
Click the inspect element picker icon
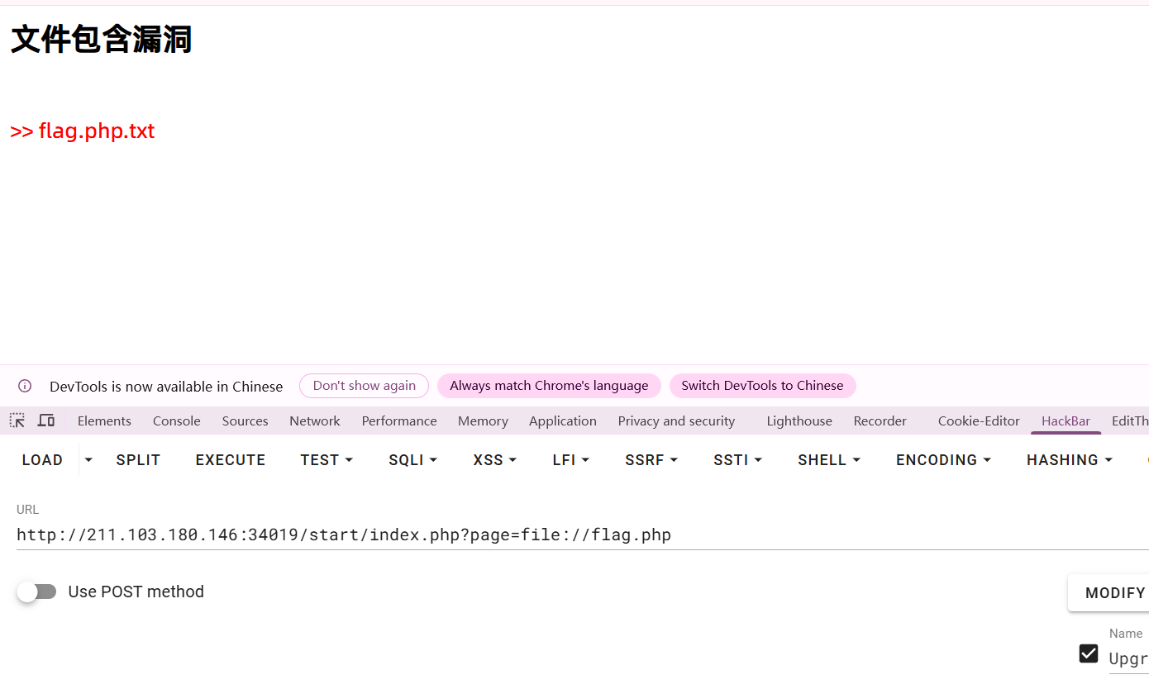pyautogui.click(x=17, y=421)
